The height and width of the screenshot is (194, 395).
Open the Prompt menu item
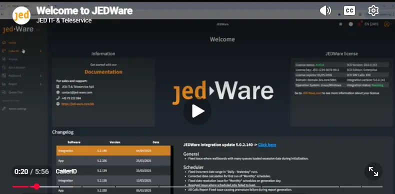(x=13, y=59)
